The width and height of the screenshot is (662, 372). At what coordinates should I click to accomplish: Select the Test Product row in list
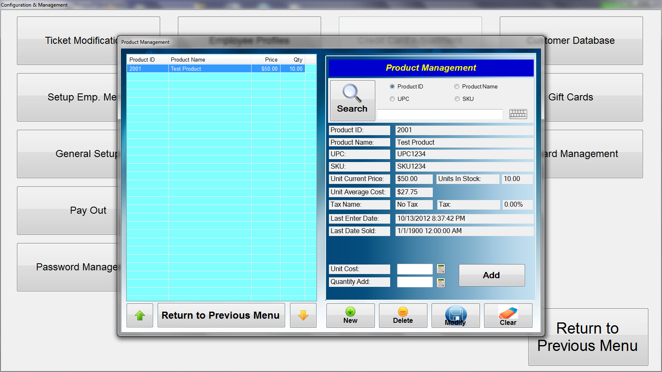(x=215, y=69)
